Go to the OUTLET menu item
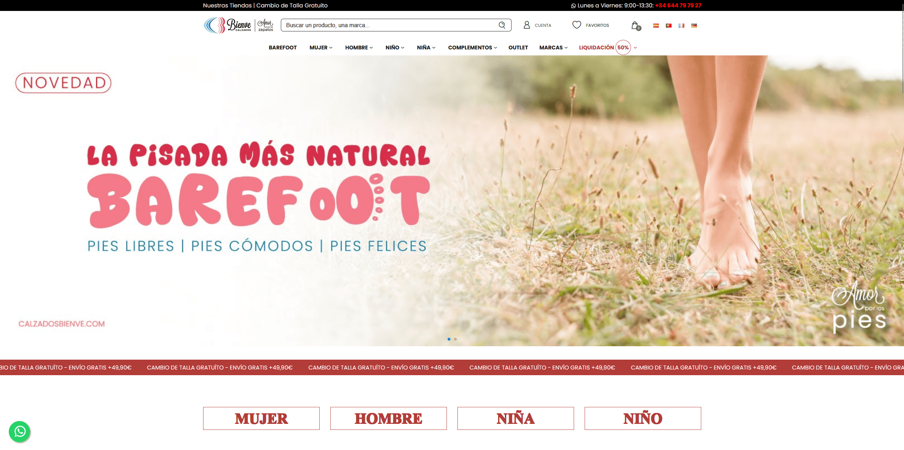Screen dimensions: 904x450 [x=518, y=48]
